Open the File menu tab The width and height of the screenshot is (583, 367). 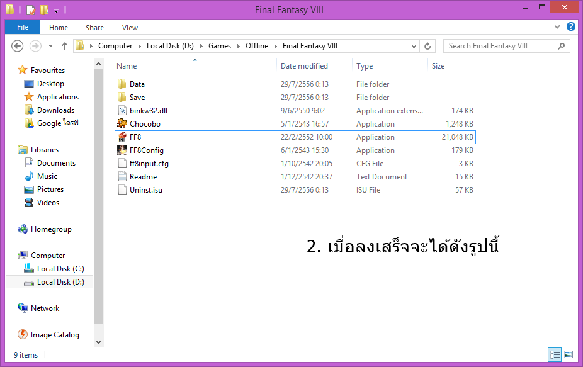23,27
